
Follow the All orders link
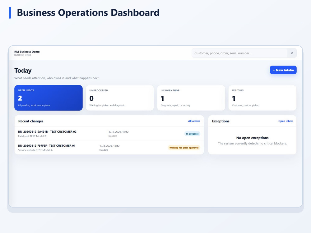[x=194, y=121]
